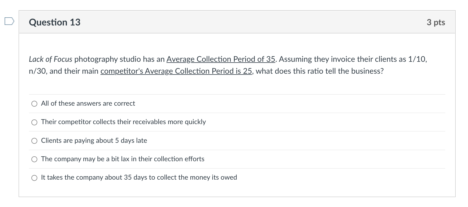The height and width of the screenshot is (207, 468).
Task: Select radio button for All of these answers
Action: tap(34, 104)
